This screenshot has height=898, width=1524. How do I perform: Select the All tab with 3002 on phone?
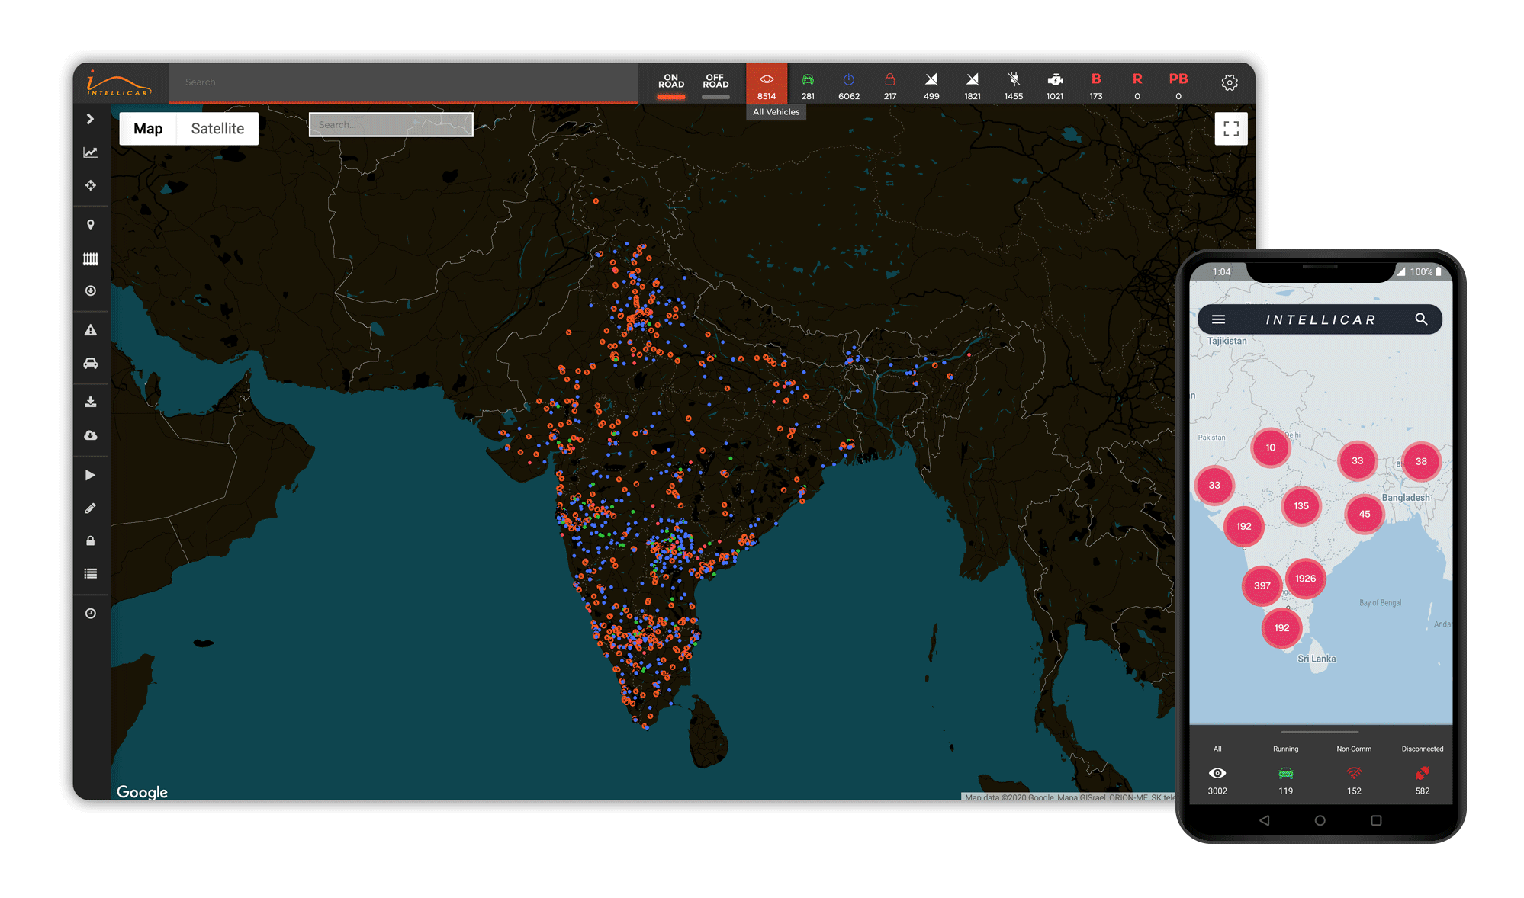[1217, 770]
